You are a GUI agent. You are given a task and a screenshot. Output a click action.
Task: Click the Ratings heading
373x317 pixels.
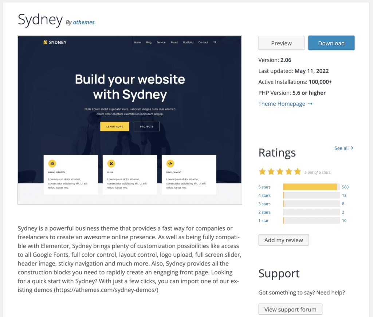pos(277,153)
